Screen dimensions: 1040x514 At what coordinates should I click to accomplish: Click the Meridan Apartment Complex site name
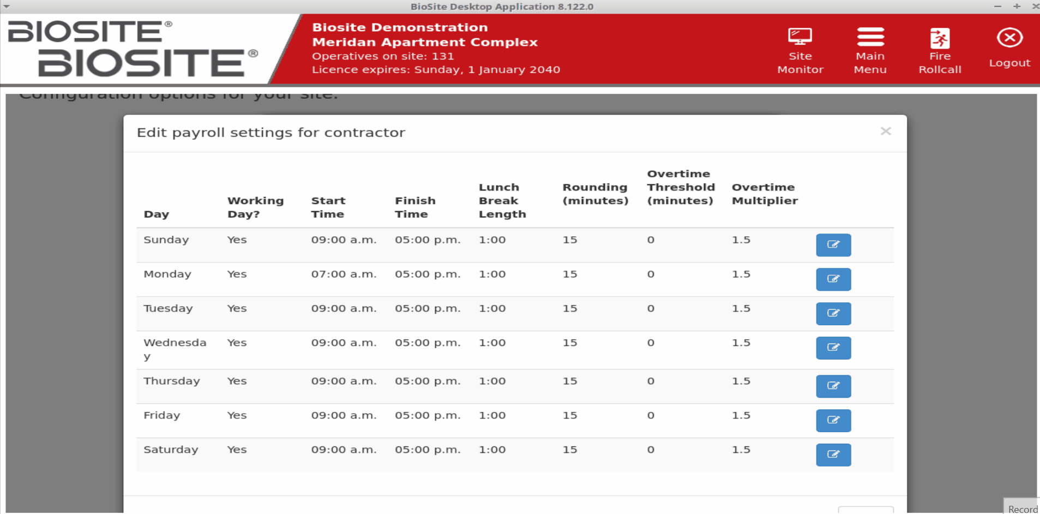(x=425, y=42)
